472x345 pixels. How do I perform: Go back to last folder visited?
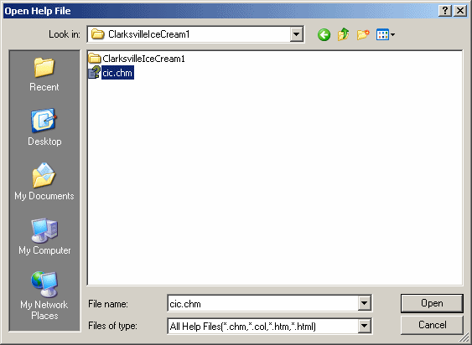[x=324, y=35]
